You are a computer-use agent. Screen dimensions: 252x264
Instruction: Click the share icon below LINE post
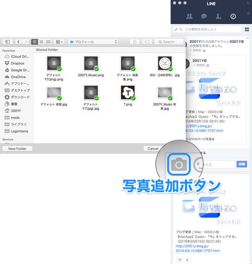click(179, 259)
